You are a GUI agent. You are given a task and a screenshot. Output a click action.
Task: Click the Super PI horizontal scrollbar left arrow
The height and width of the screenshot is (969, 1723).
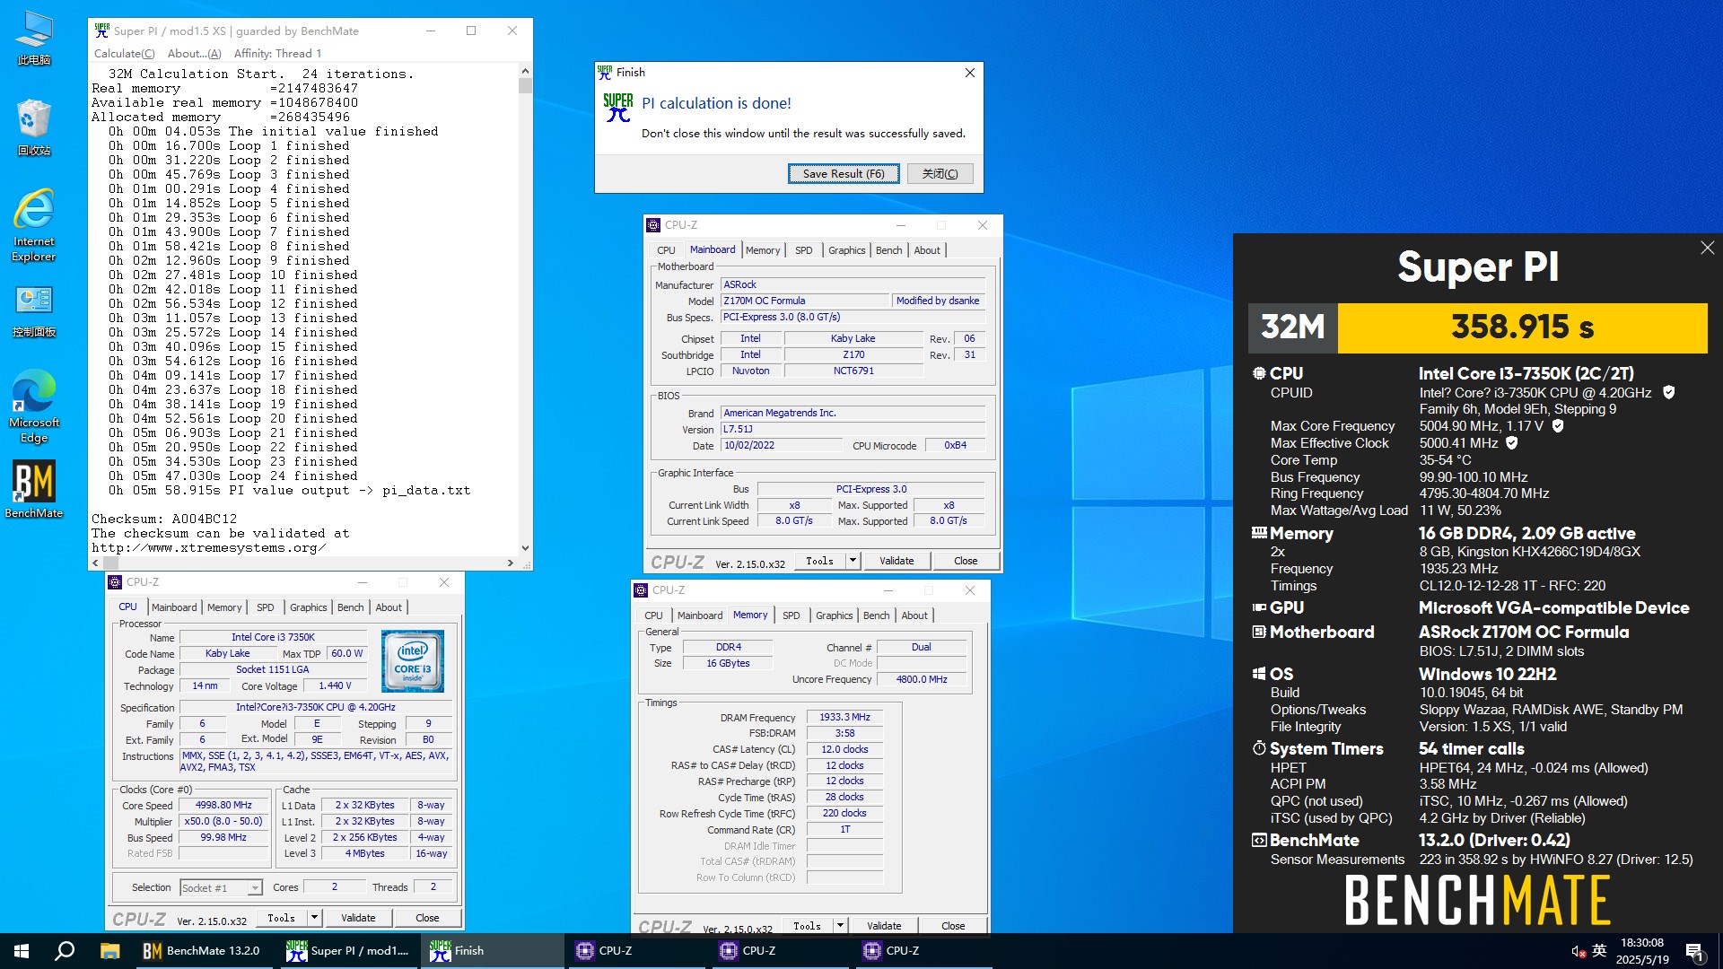click(96, 563)
